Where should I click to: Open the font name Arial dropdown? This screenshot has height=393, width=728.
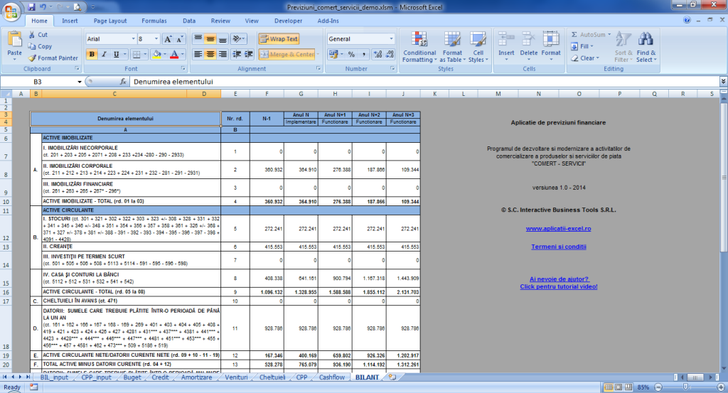pyautogui.click(x=133, y=39)
